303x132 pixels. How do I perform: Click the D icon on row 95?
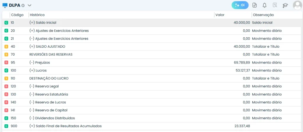[x=7, y=63]
